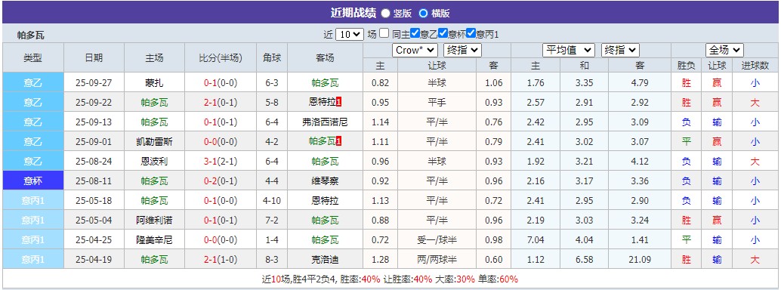Open the 平均值 odds dropdown
The width and height of the screenshot is (781, 290).
pyautogui.click(x=568, y=50)
